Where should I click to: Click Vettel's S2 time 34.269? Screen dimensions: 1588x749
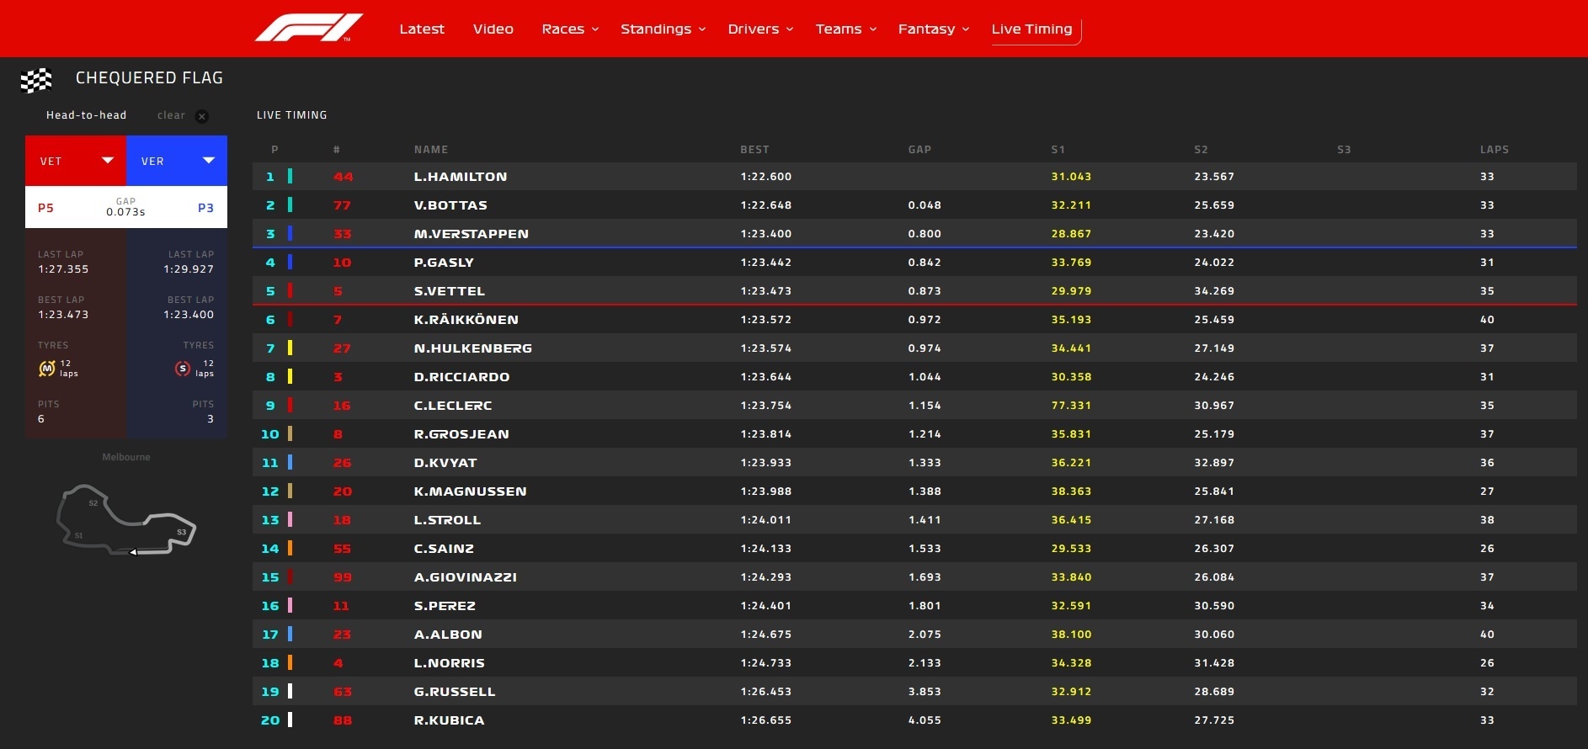coord(1214,291)
